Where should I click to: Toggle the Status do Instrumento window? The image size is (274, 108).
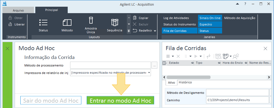point(180,24)
